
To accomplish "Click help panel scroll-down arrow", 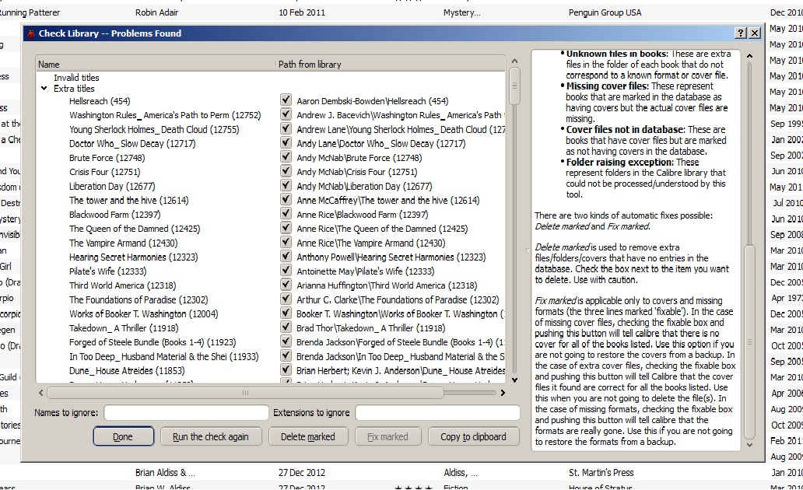I will coord(750,445).
